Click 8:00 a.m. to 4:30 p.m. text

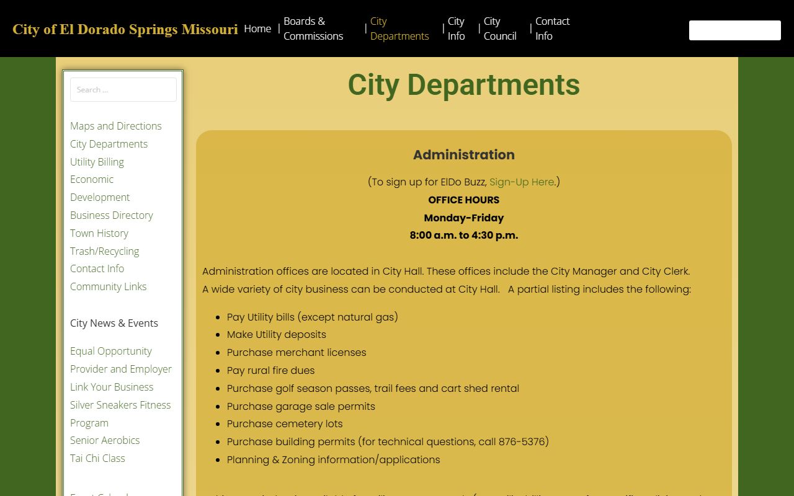464,236
